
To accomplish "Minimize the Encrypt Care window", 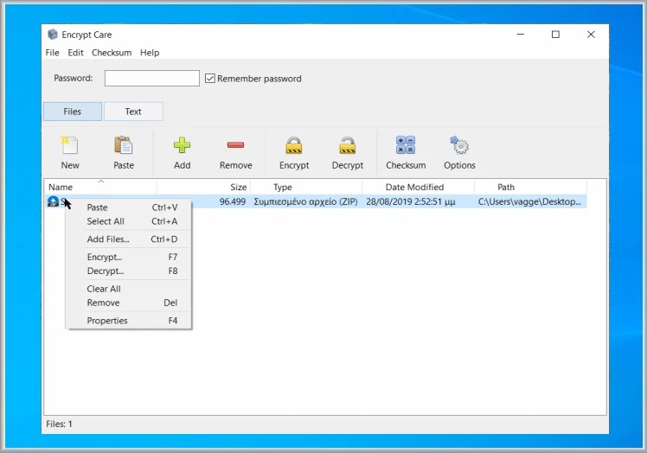I will point(521,35).
